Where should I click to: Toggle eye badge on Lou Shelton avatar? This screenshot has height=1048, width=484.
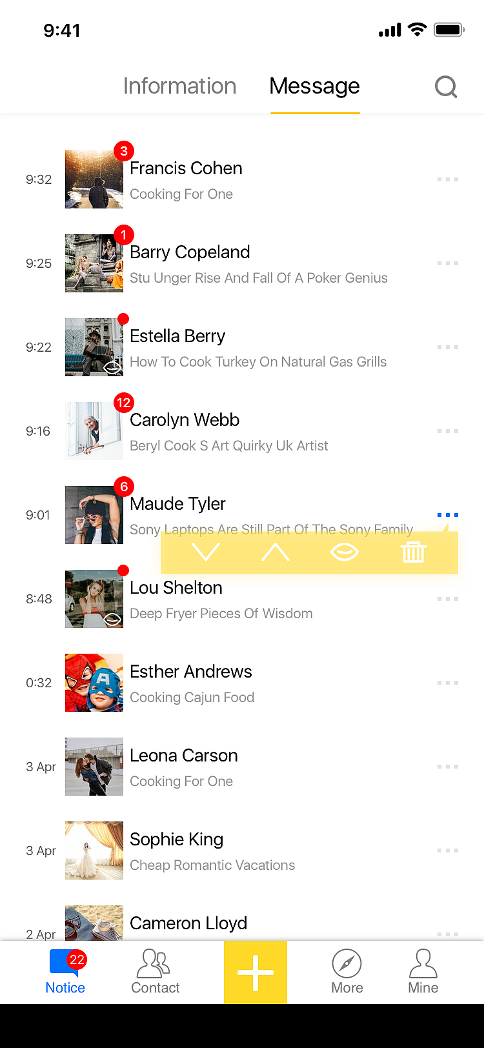point(112,619)
